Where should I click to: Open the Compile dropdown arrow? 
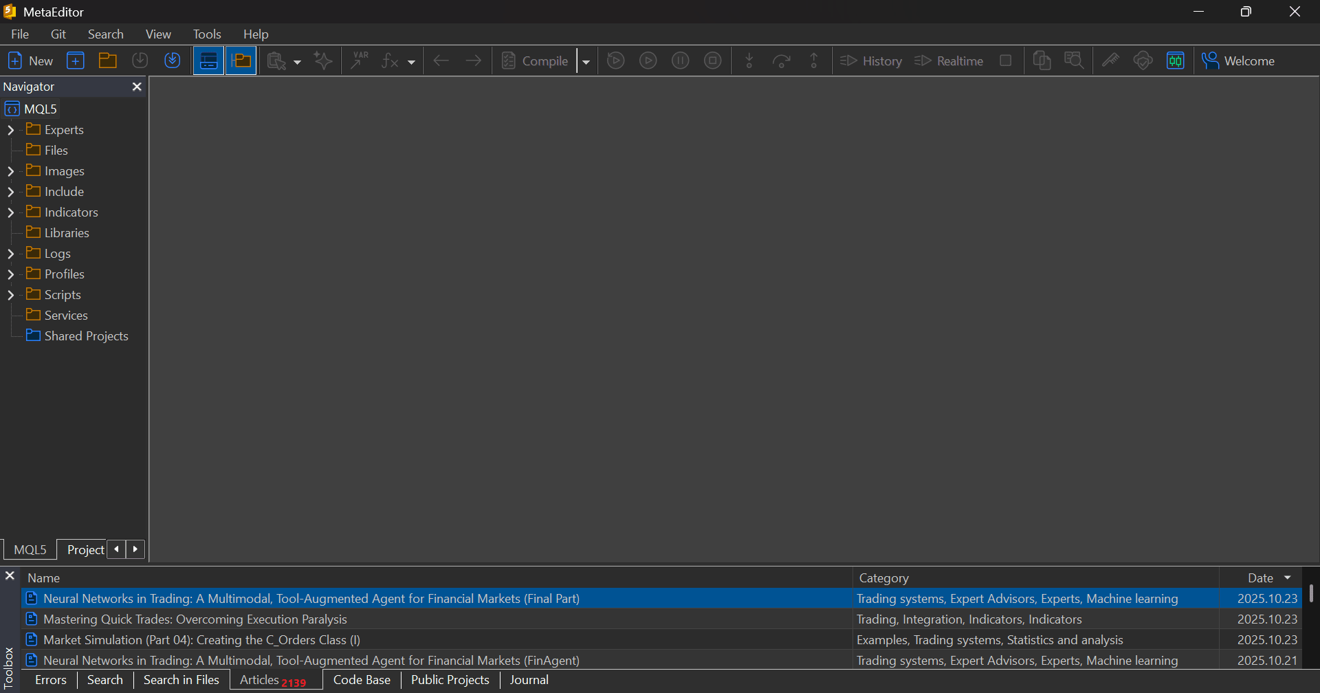point(586,61)
